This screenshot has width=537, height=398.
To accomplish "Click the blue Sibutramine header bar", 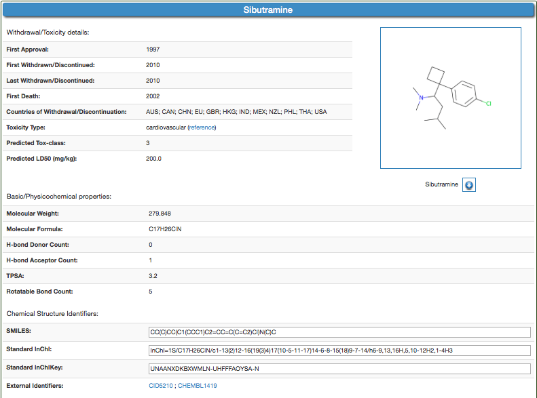I will 268,10.
